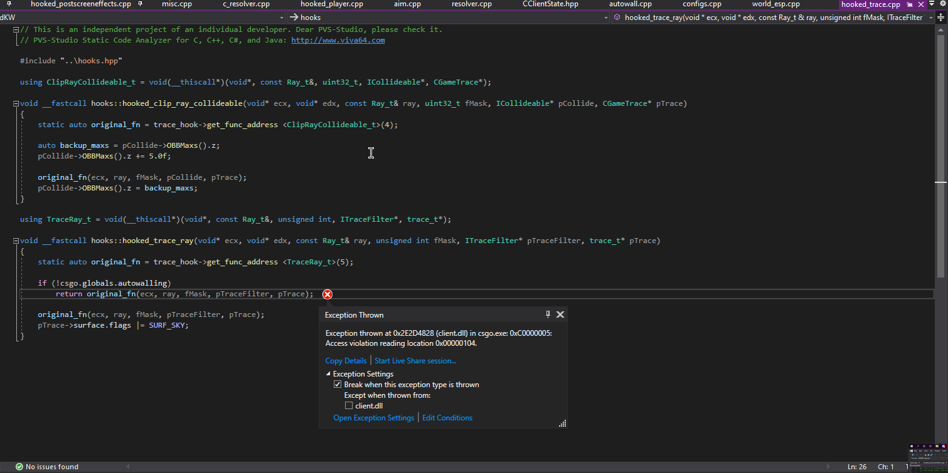Click the Copy Details link
Screen dimensions: 948x473
point(346,361)
